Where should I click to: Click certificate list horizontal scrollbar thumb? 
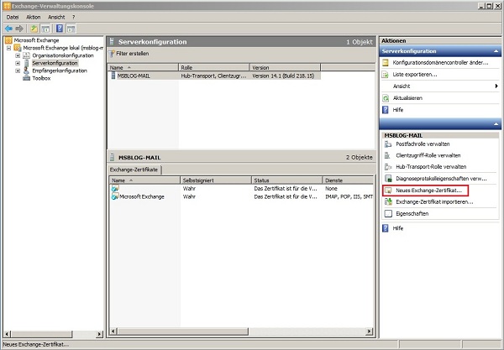183,331
